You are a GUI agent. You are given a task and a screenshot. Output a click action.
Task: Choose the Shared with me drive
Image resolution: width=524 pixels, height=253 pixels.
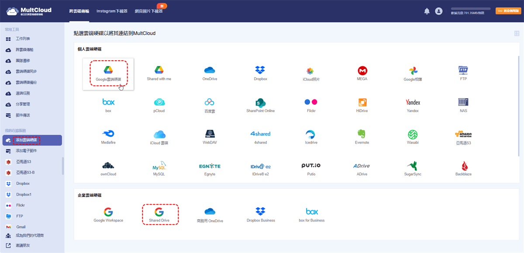pyautogui.click(x=159, y=73)
